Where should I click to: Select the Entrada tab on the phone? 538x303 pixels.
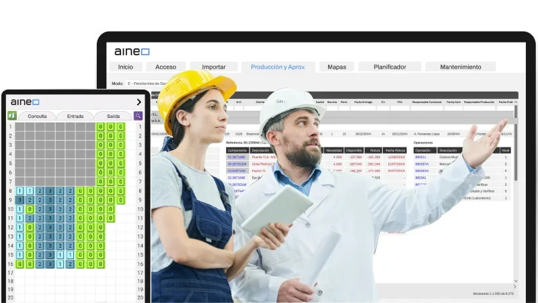click(x=75, y=116)
